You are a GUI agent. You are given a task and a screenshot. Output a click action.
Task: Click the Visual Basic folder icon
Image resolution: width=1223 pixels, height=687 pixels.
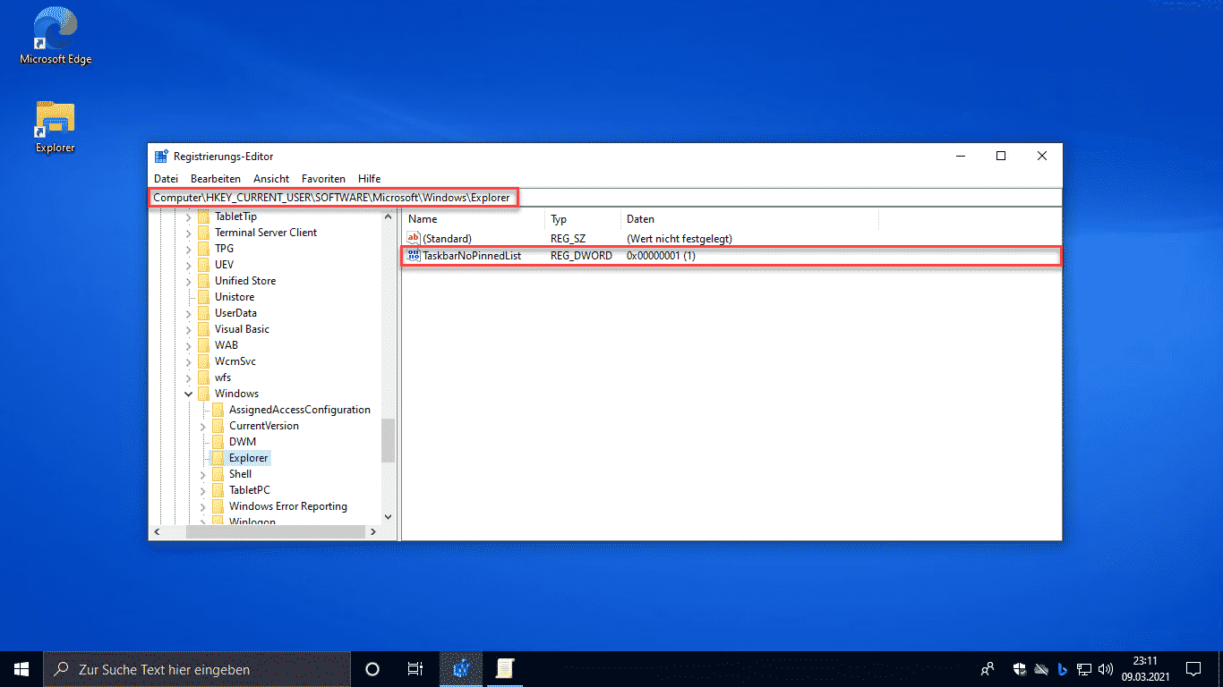[204, 329]
